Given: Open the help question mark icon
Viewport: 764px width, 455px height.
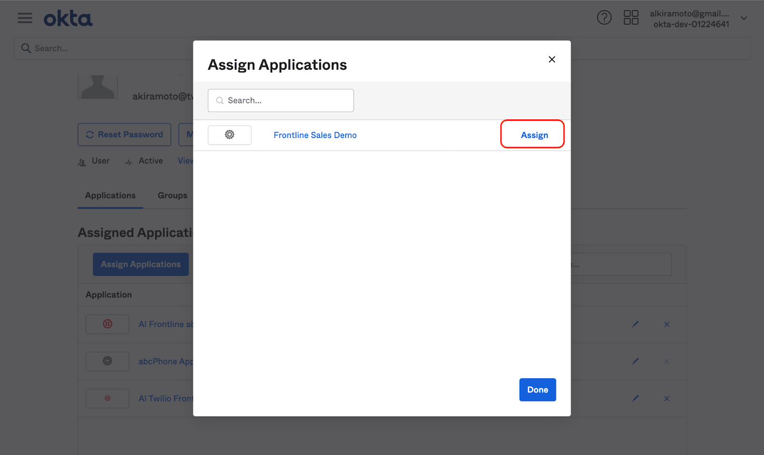Looking at the screenshot, I should pos(604,18).
